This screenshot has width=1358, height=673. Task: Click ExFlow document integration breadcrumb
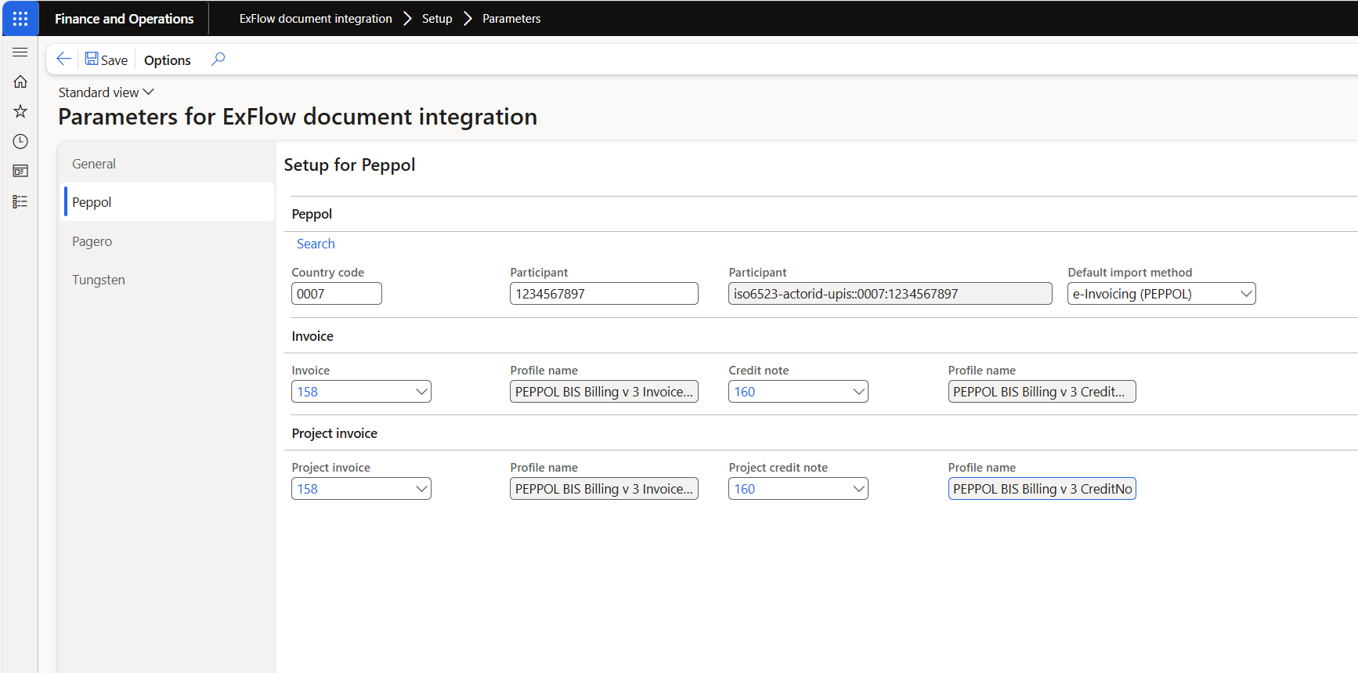click(316, 18)
